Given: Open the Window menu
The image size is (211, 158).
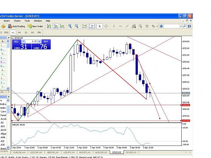Looking at the screenshot, I should coord(38,21).
